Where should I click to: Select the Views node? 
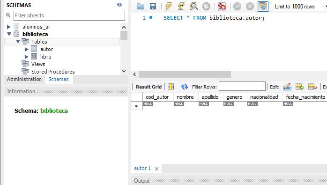click(x=38, y=64)
